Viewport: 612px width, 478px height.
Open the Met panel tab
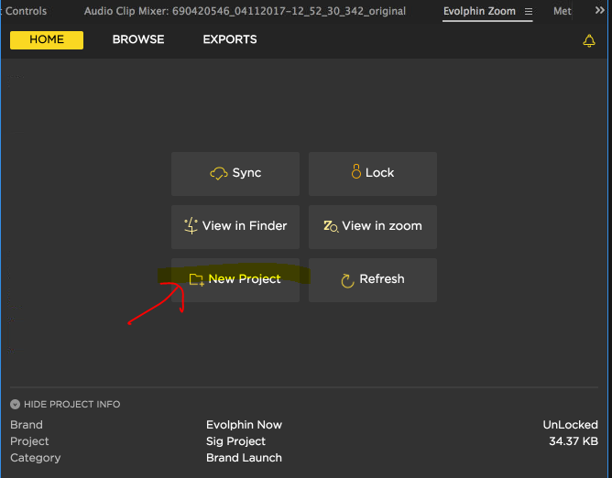click(563, 11)
